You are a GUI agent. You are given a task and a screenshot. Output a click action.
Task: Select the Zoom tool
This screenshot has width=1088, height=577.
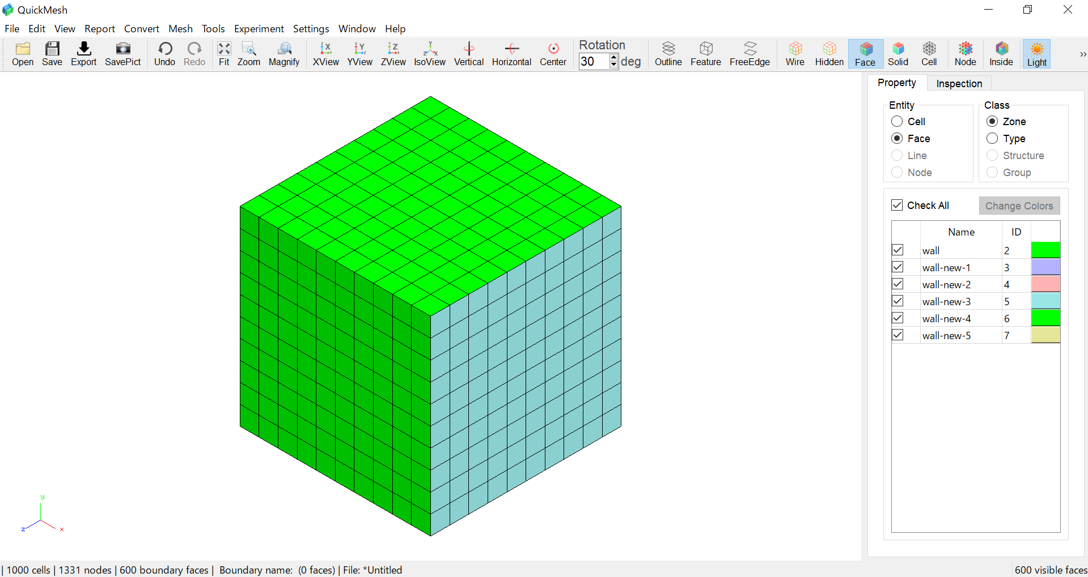[249, 54]
